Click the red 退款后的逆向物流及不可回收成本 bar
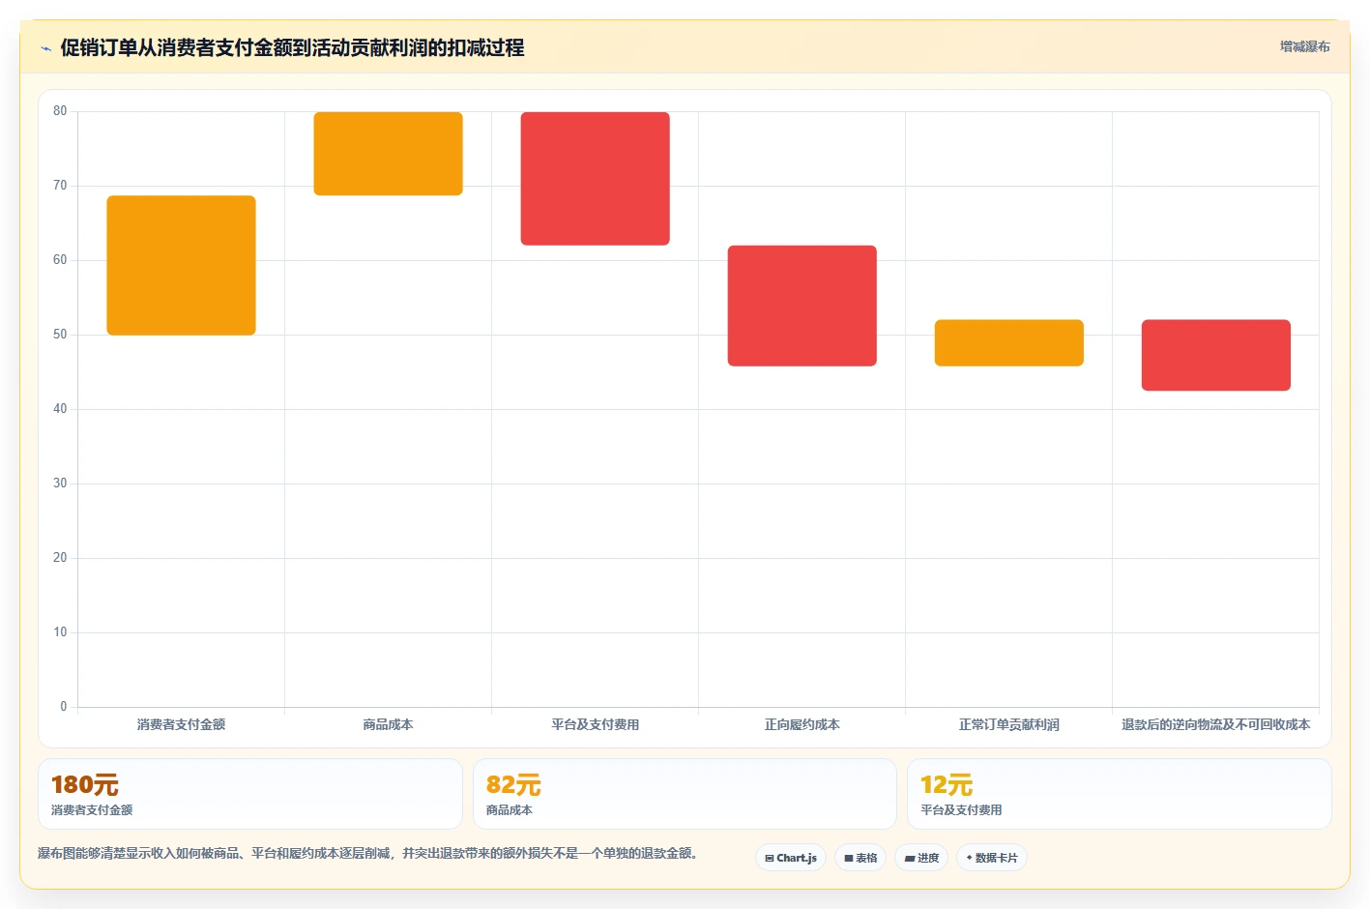 coord(1215,355)
